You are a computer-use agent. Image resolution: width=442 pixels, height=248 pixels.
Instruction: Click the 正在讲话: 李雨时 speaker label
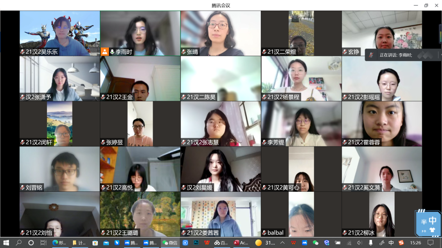[396, 55]
